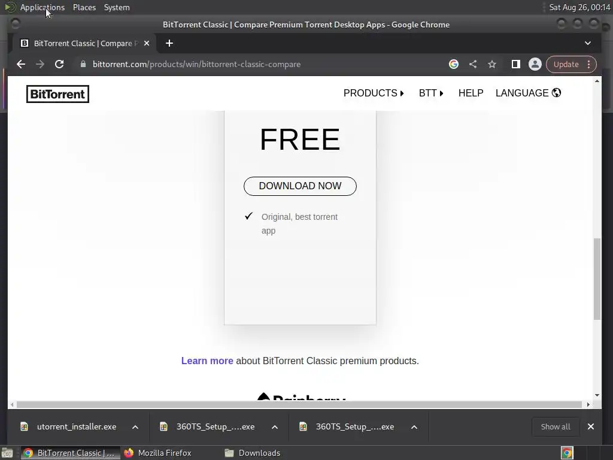View site security lock info
Screen dimensions: 613x460
tap(83, 64)
